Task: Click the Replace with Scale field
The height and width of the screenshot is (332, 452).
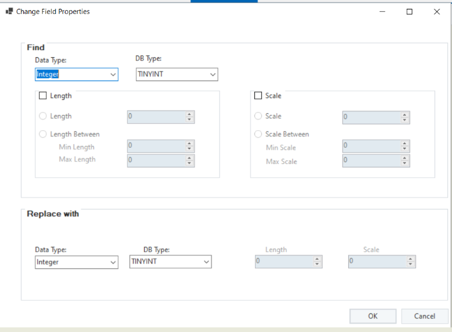Action: (376, 262)
